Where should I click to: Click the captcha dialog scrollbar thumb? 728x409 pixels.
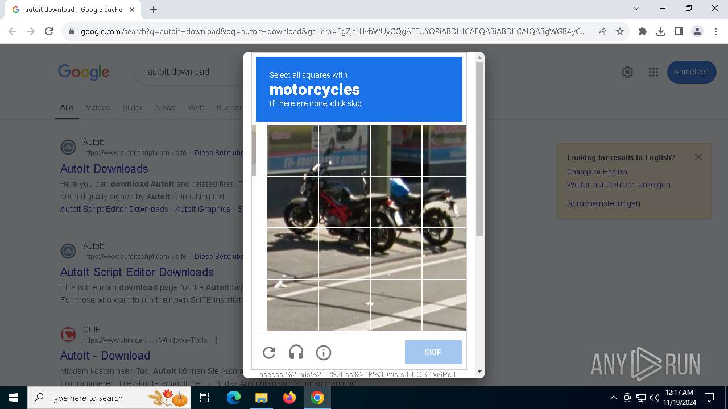click(479, 149)
